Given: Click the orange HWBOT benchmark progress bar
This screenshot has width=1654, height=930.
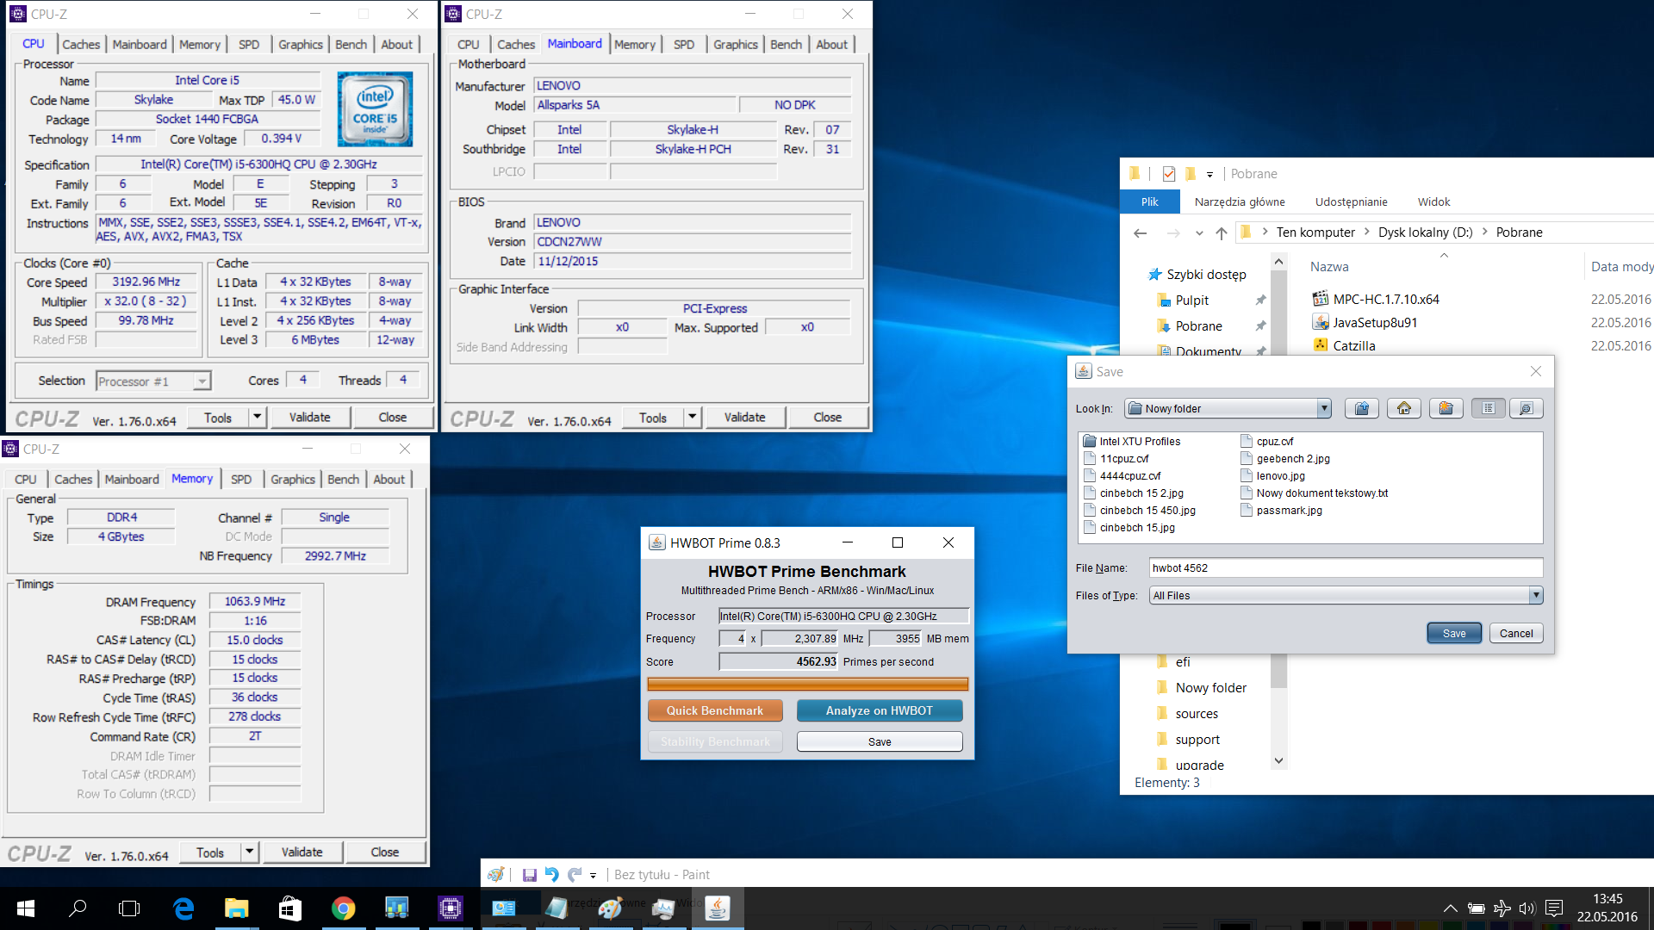Looking at the screenshot, I should coord(807,684).
